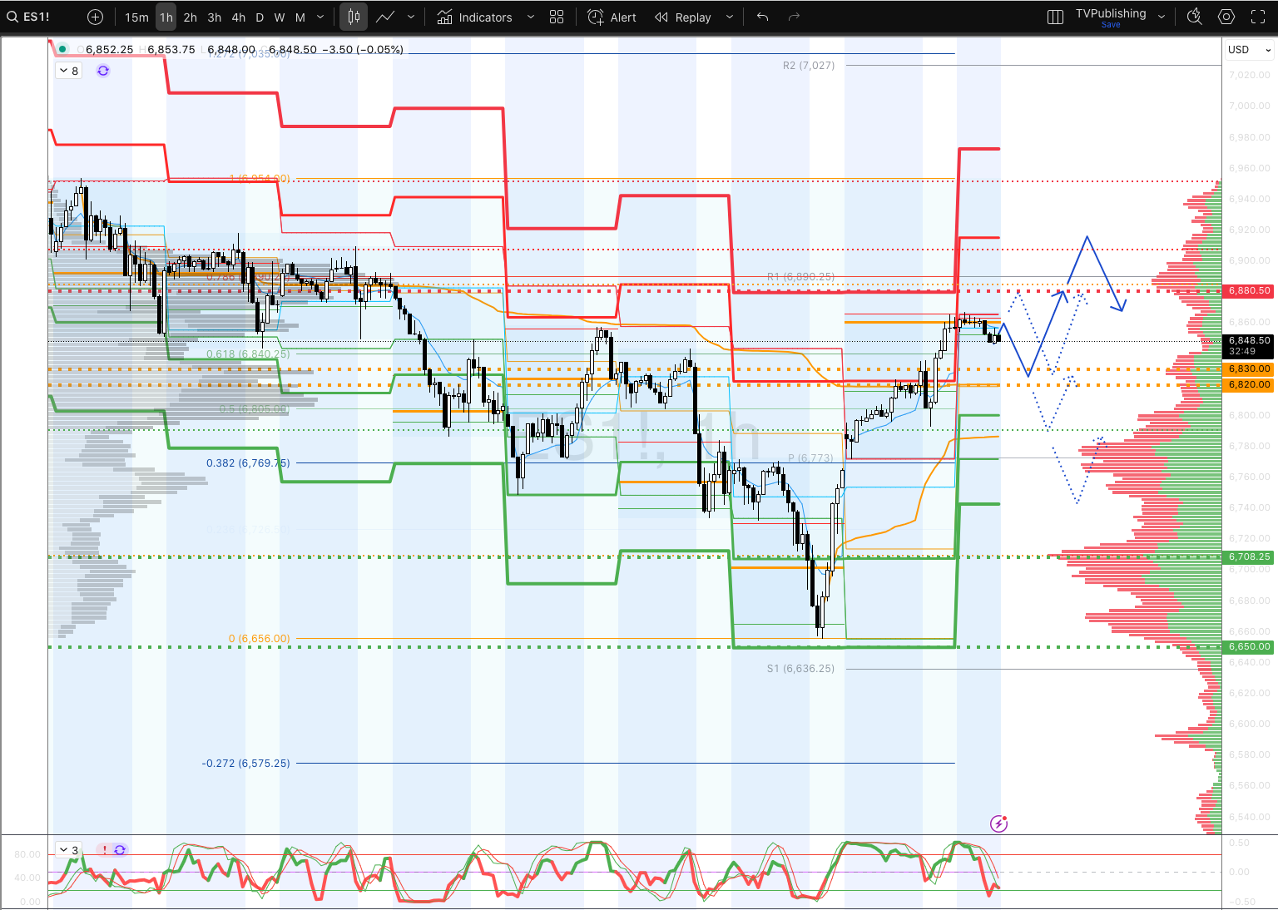This screenshot has height=910, width=1278.
Task: Click the Save link under TVPublishing
Action: (x=1111, y=25)
